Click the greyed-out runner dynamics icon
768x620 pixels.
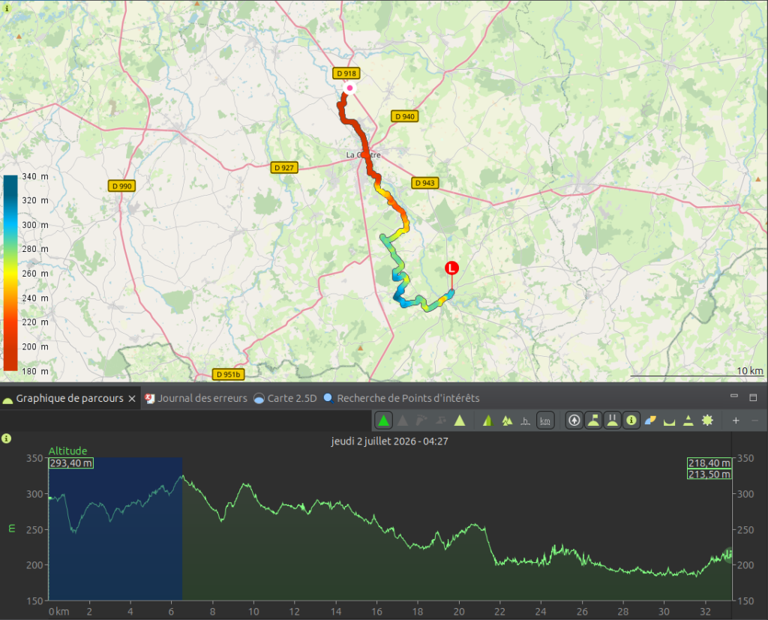[x=440, y=420]
